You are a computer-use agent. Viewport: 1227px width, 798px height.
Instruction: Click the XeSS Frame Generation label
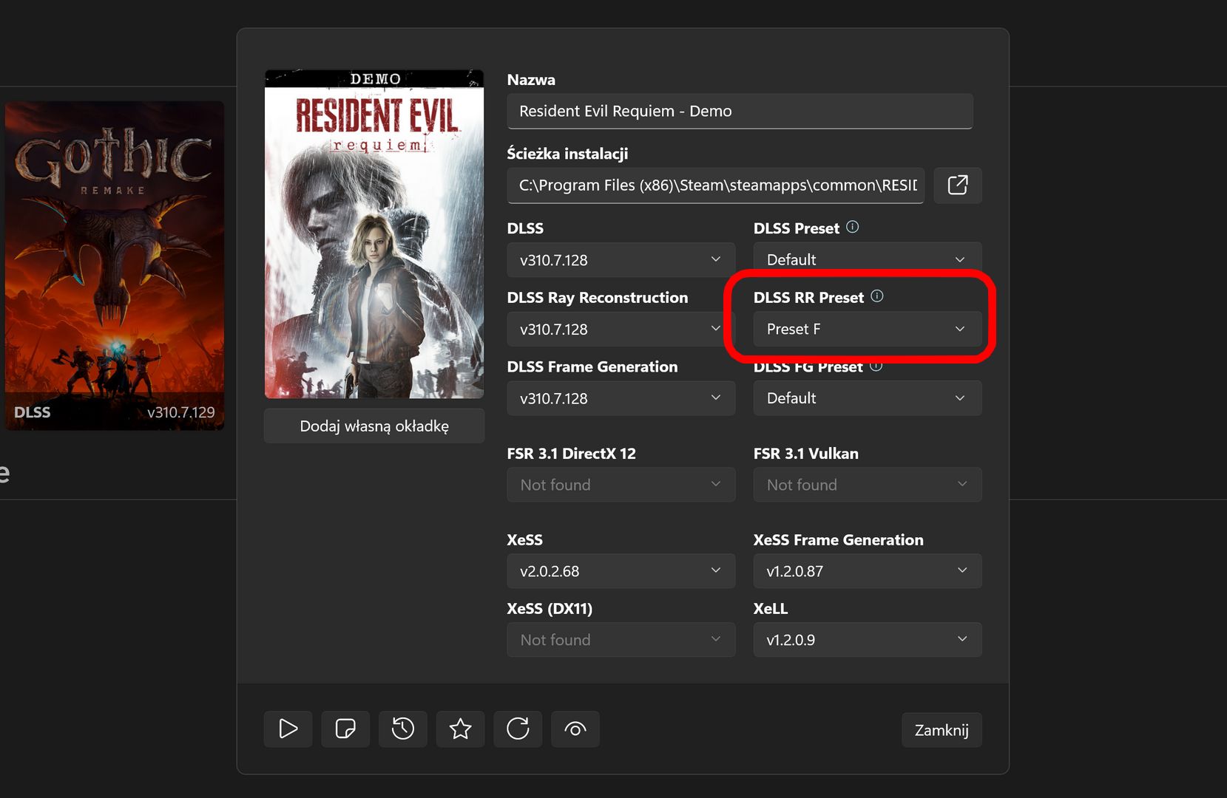pos(839,539)
